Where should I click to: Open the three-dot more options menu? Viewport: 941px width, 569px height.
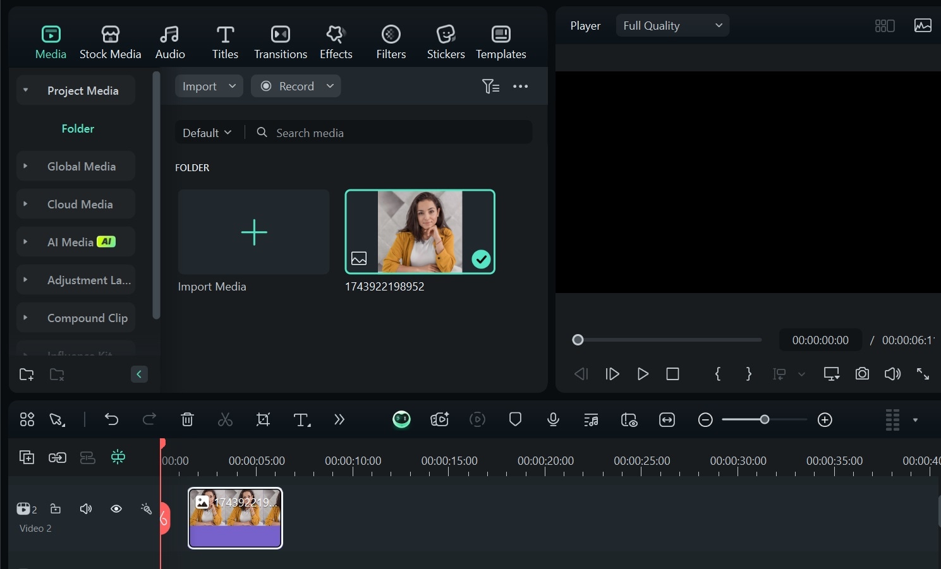[520, 87]
